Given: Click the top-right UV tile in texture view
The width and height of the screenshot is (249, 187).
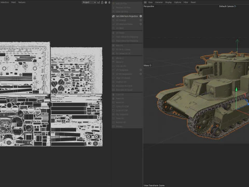Looking at the screenshot, I should pyautogui.click(x=77, y=71).
